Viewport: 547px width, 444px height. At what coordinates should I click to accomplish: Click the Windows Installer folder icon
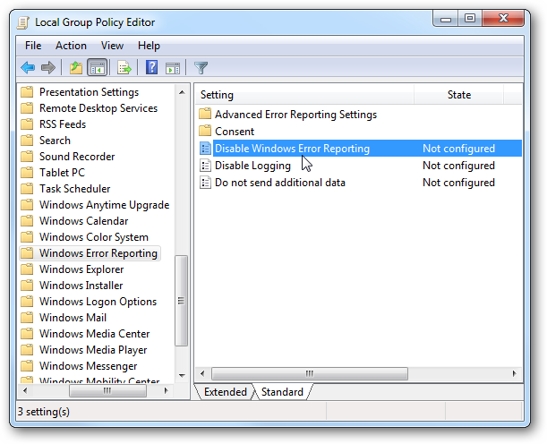[27, 285]
